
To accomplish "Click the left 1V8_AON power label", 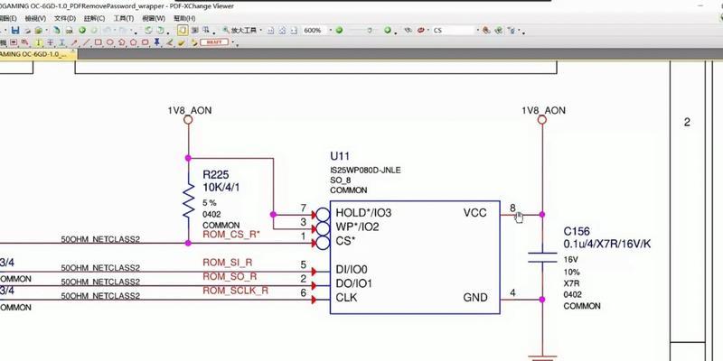I will [190, 110].
